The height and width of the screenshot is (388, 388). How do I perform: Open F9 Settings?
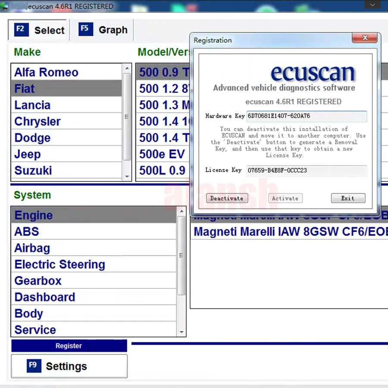69,366
